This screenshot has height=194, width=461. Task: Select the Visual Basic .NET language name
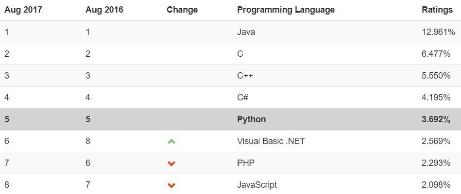[x=271, y=141]
